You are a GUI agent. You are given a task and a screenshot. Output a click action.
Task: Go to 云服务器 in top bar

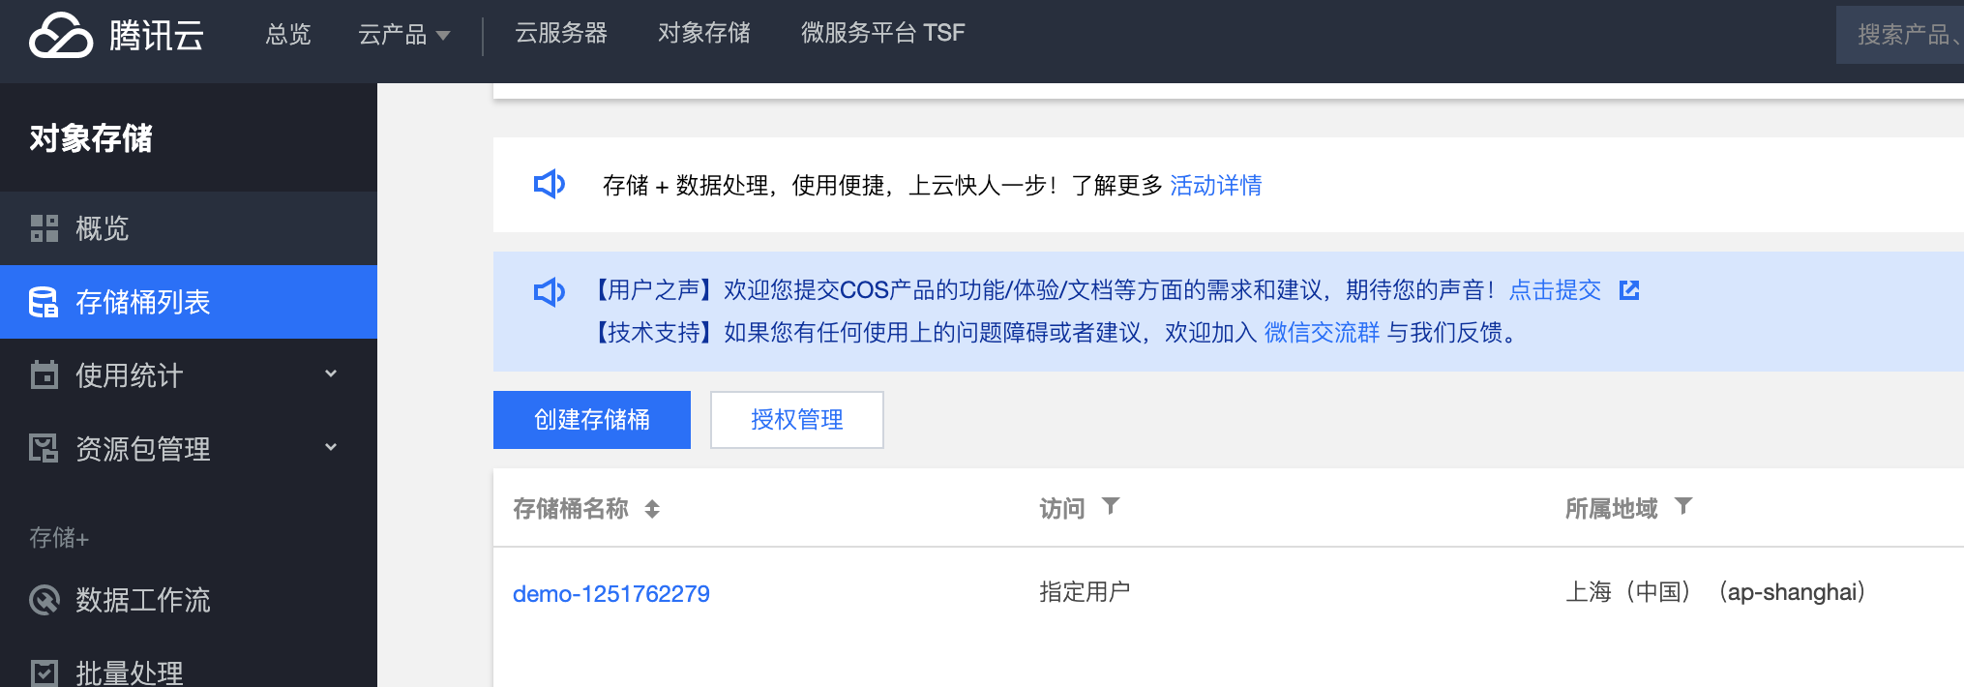pyautogui.click(x=561, y=33)
